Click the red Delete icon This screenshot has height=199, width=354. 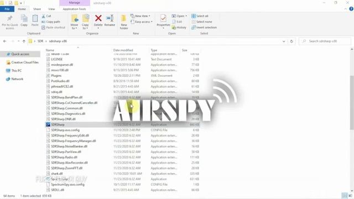[98, 18]
